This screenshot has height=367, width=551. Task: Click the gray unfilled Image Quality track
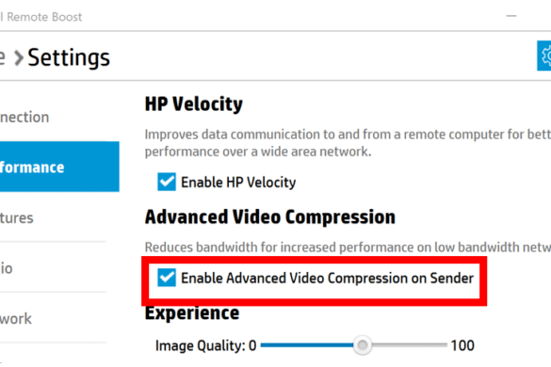[x=410, y=345]
